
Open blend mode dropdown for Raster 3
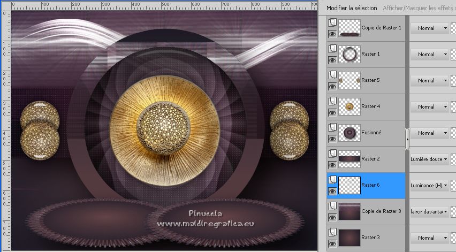tap(430, 238)
